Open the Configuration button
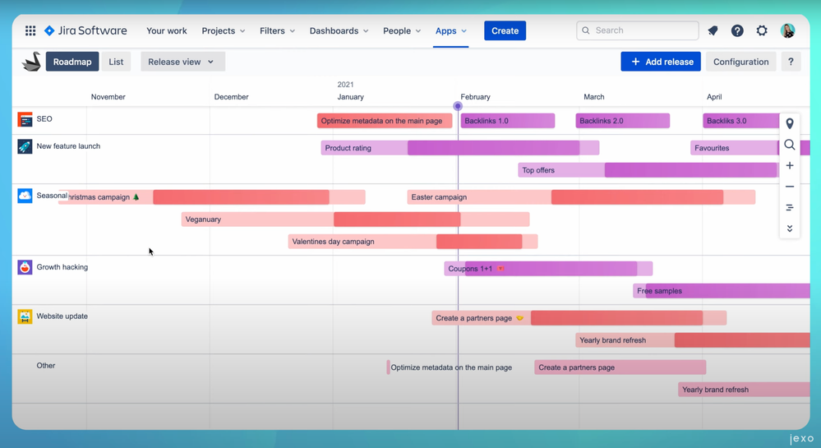The image size is (821, 448). coord(741,62)
